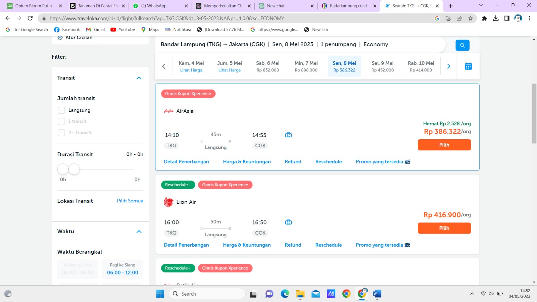The height and width of the screenshot is (302, 537).
Task: Bookmark this page with the star
Action: (x=471, y=18)
